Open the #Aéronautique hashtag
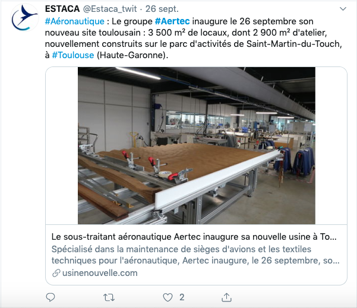The width and height of the screenshot is (357, 308). (x=75, y=21)
